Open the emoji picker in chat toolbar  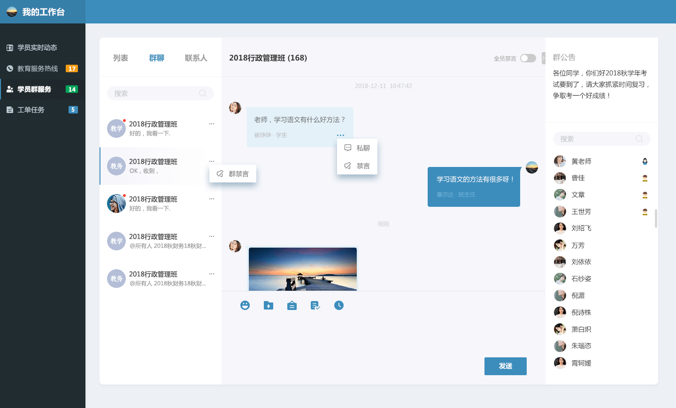click(x=245, y=305)
